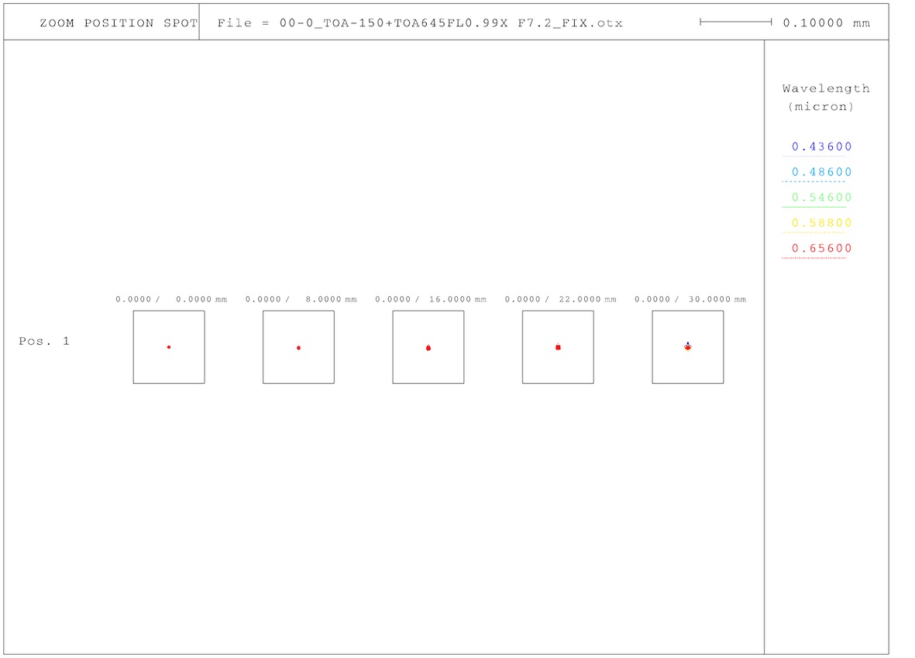
Task: Click the (micron) unit label
Action: click(821, 107)
